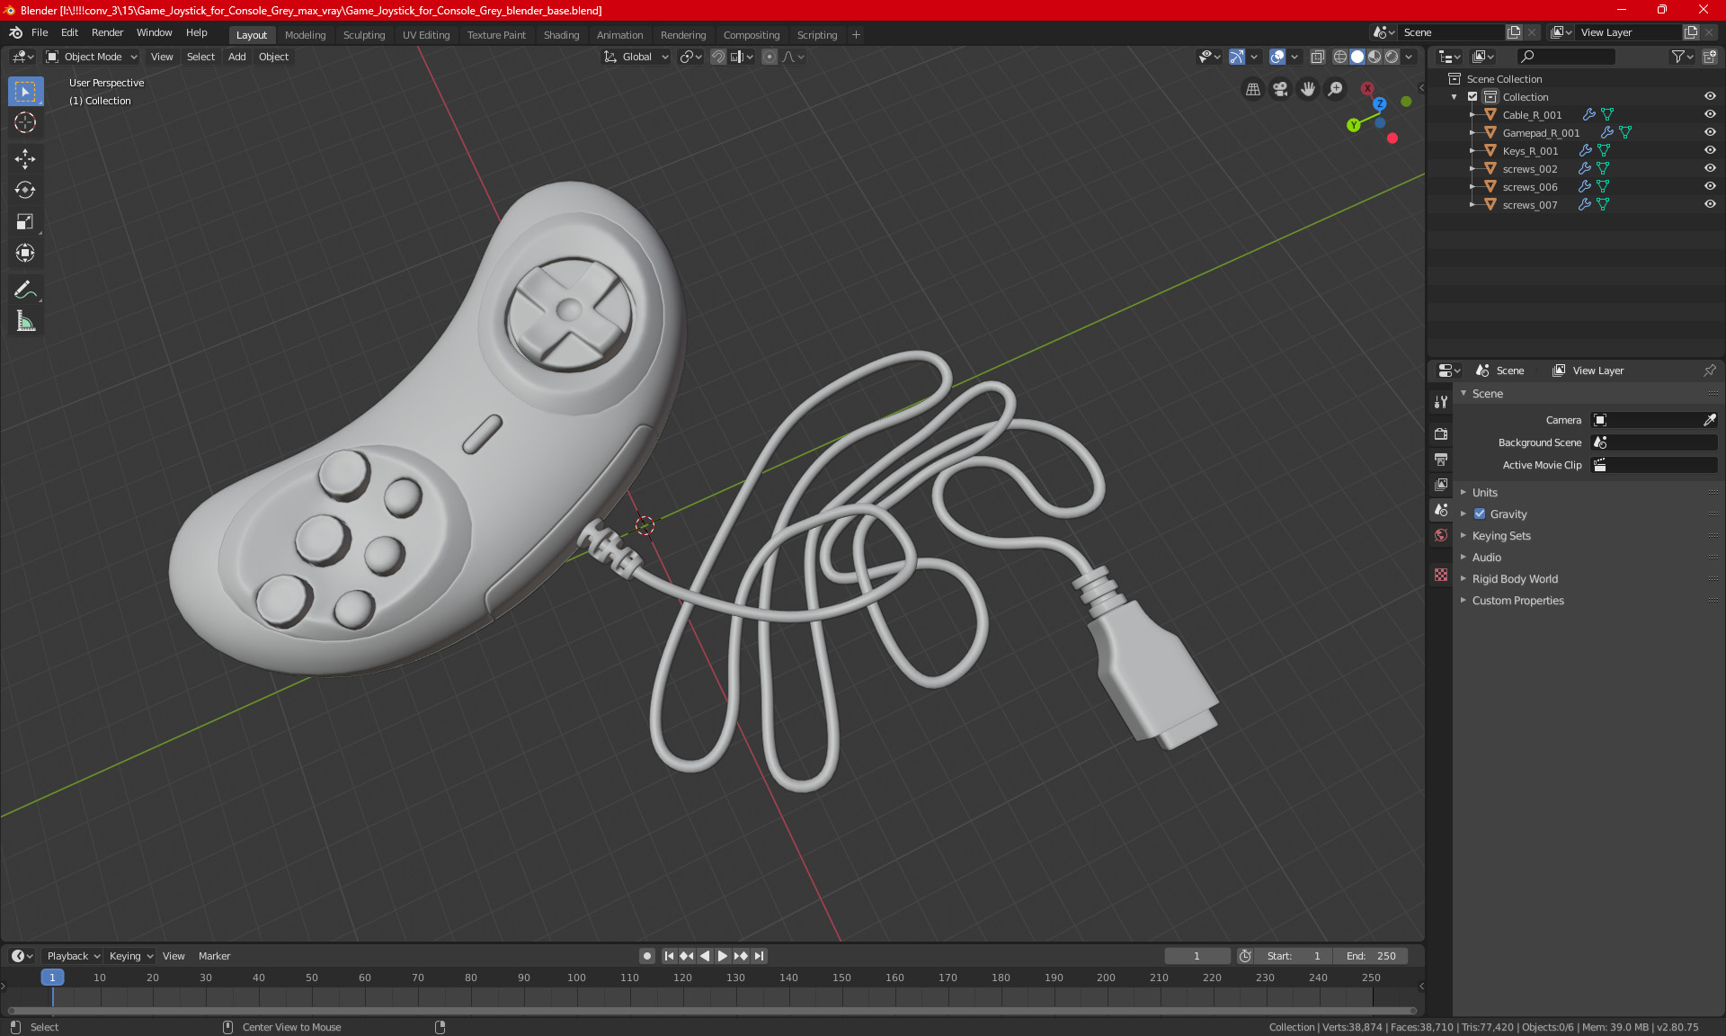Select the Move tool

click(x=25, y=159)
